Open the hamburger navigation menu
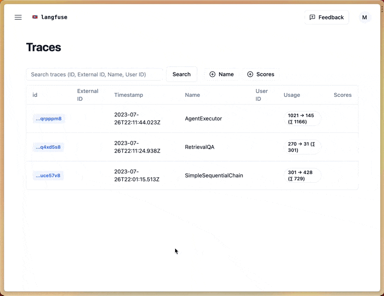This screenshot has height=296, width=384. pos(18,17)
